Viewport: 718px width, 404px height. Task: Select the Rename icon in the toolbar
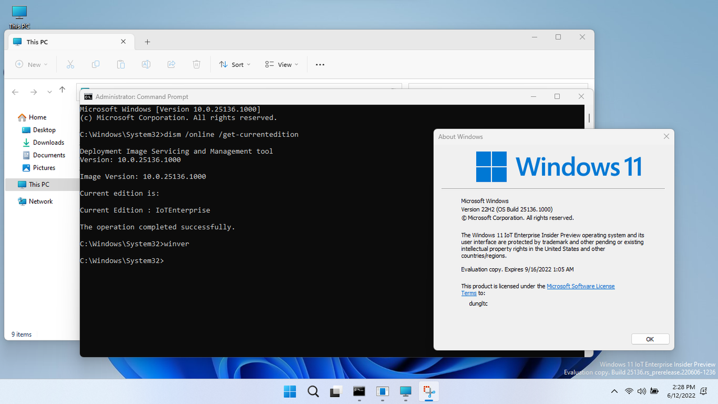click(146, 64)
